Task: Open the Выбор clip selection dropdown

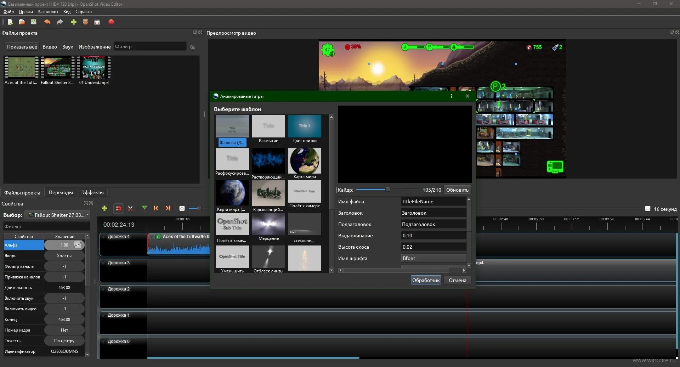Action: (x=57, y=215)
